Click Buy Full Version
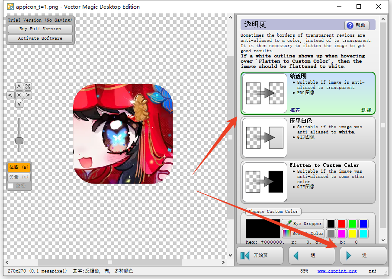The image size is (392, 279). pos(40,29)
